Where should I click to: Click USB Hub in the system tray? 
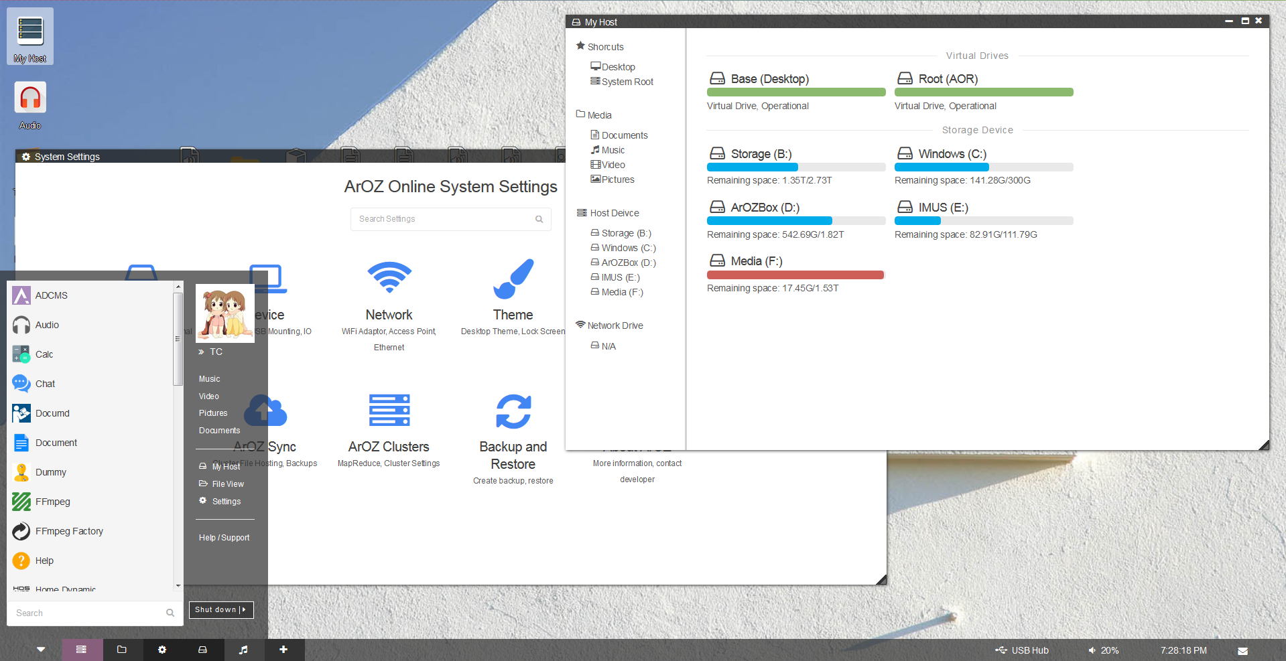click(1022, 650)
